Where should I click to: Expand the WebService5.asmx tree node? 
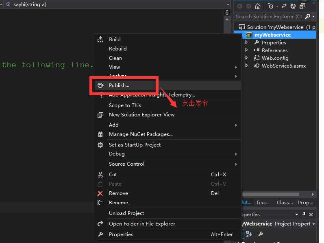click(246, 66)
